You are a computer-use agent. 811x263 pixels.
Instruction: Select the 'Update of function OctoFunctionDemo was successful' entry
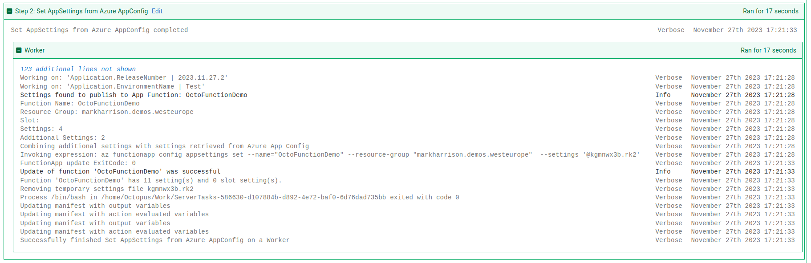[x=119, y=171]
